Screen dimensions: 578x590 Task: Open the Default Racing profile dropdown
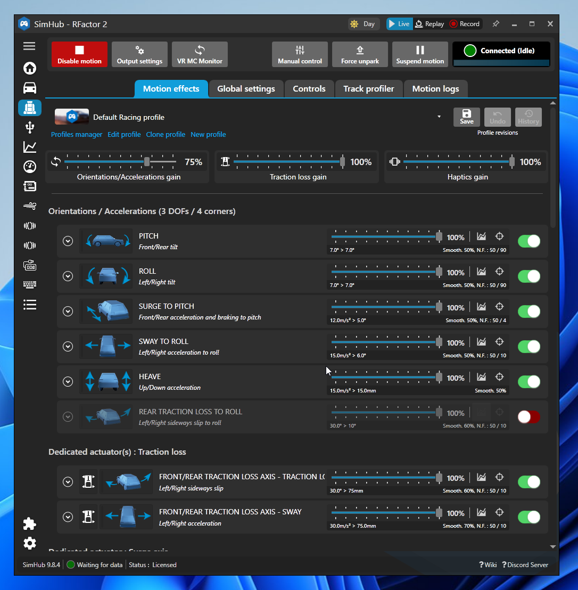(439, 117)
